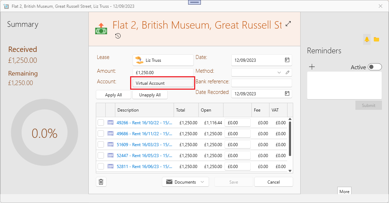This screenshot has height=203, width=389.
Task: Edit payment methods with the pencil icon
Action: [x=288, y=72]
